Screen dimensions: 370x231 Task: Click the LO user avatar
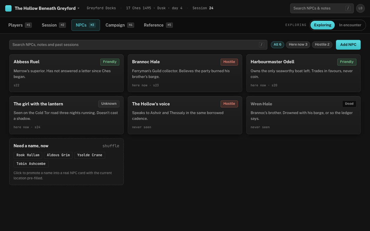pos(360,8)
